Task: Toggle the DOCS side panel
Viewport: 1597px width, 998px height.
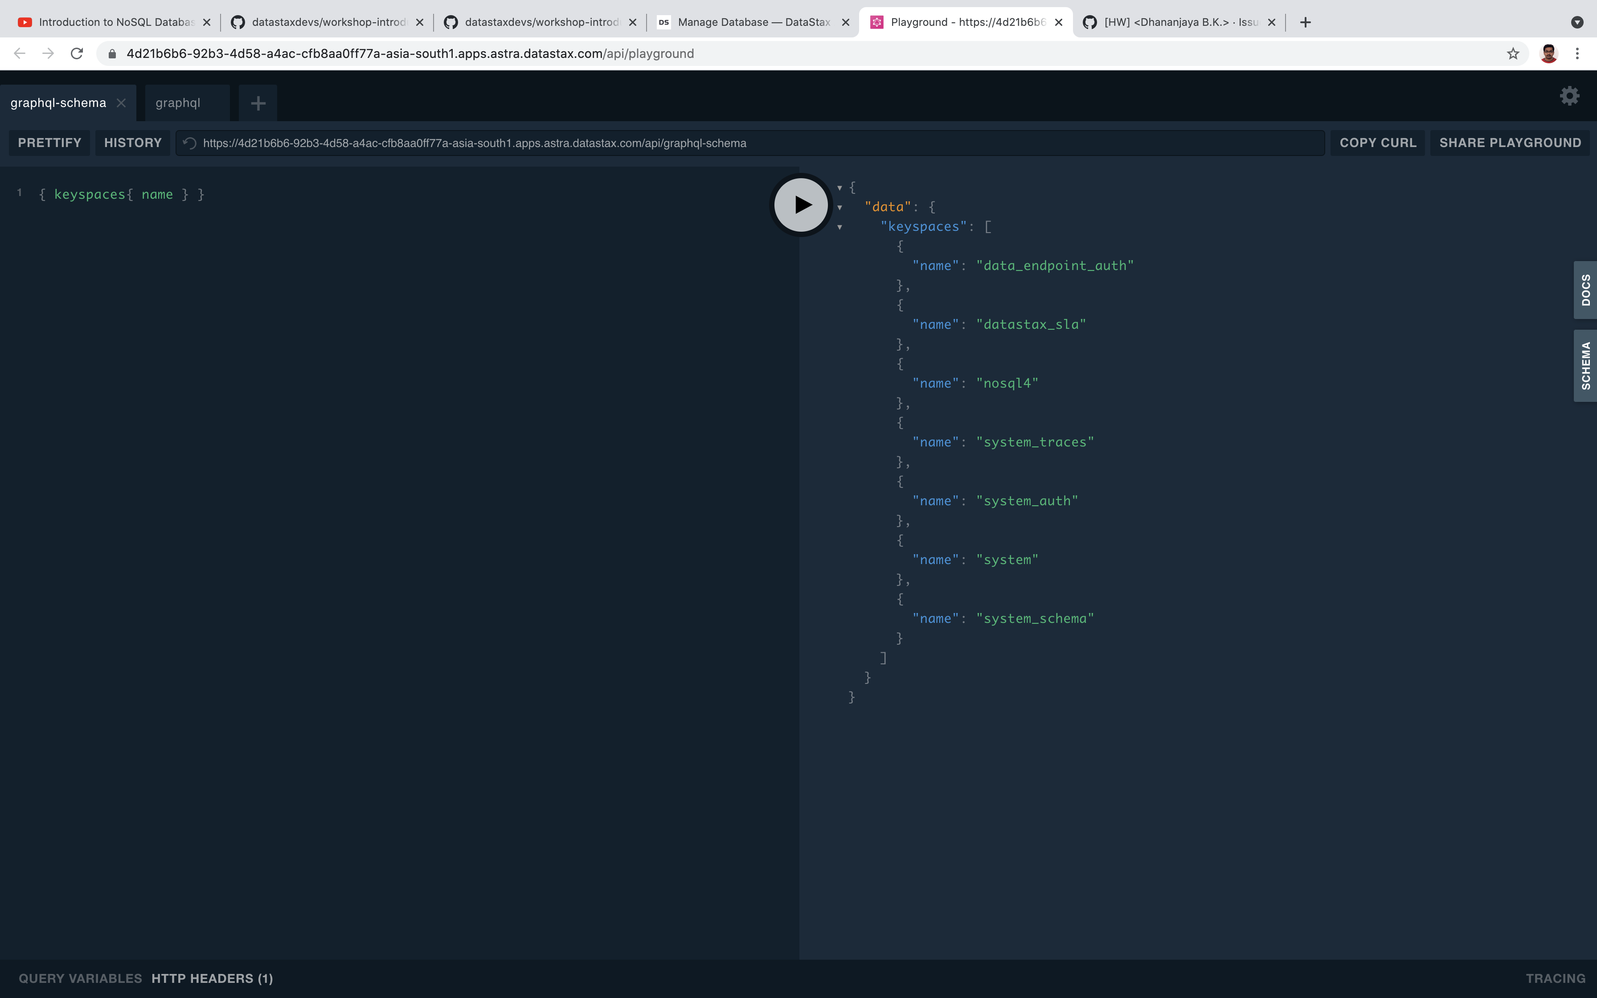Action: pos(1586,289)
